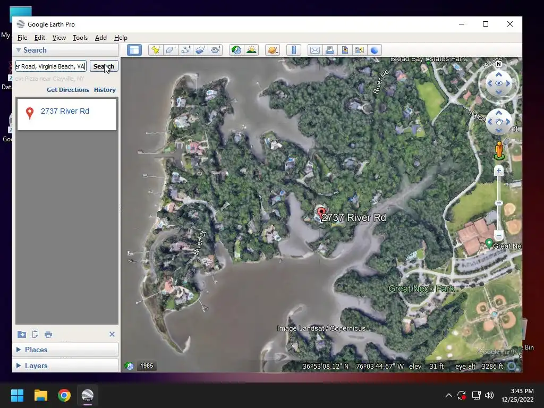Open the Add menu
Viewport: 544px width, 408px height.
(x=101, y=38)
